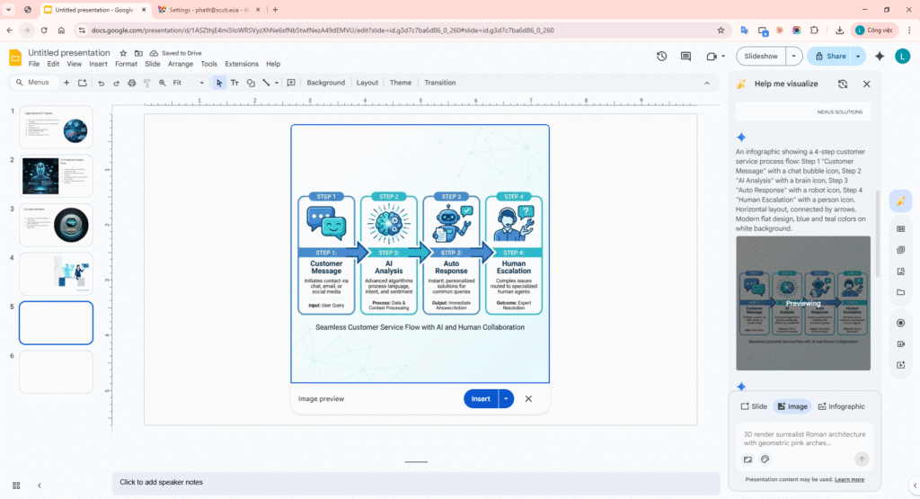The width and height of the screenshot is (920, 499).
Task: Choose the Image generation mode
Action: tap(792, 406)
